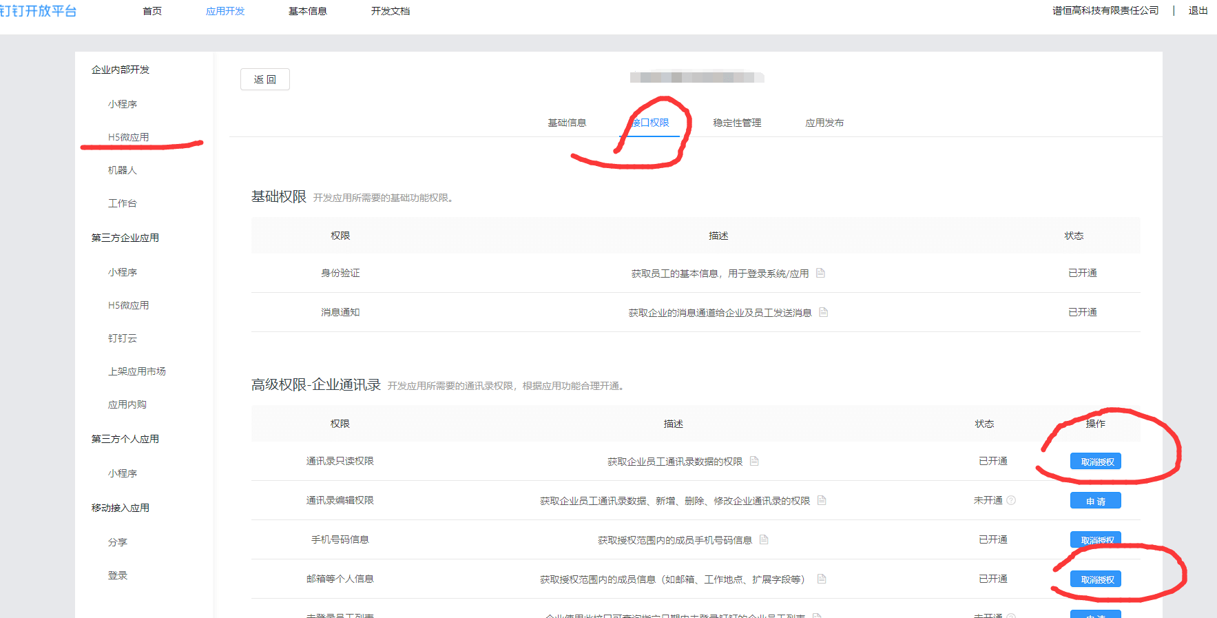Image resolution: width=1217 pixels, height=618 pixels.
Task: Click the 钉钉开放平台 logo
Action: (39, 11)
